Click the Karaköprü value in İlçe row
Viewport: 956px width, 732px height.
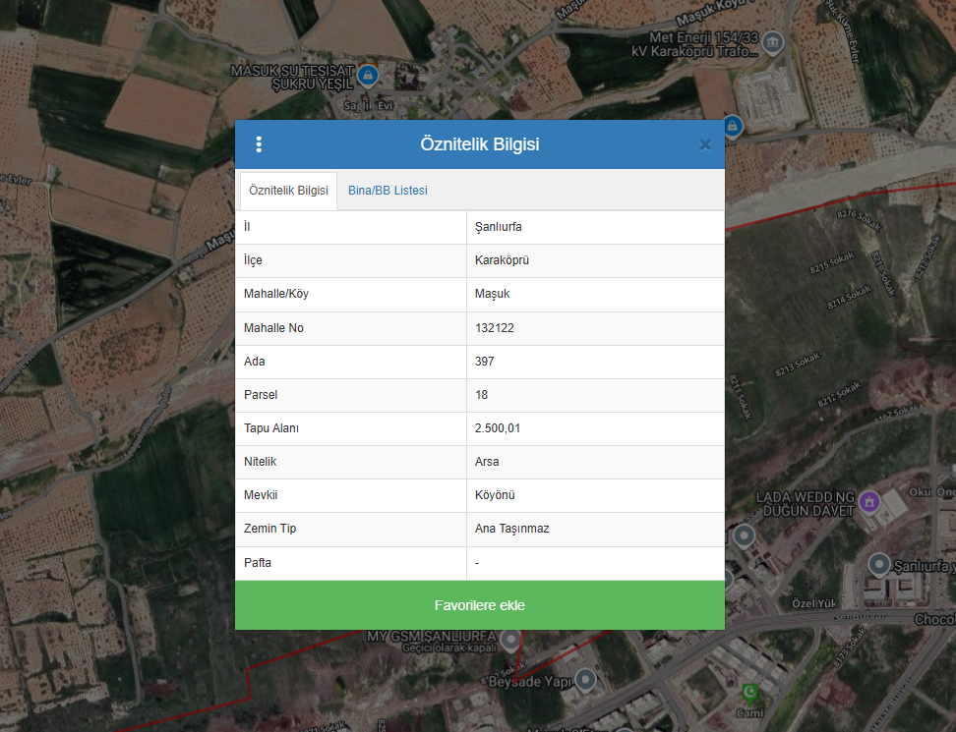502,260
